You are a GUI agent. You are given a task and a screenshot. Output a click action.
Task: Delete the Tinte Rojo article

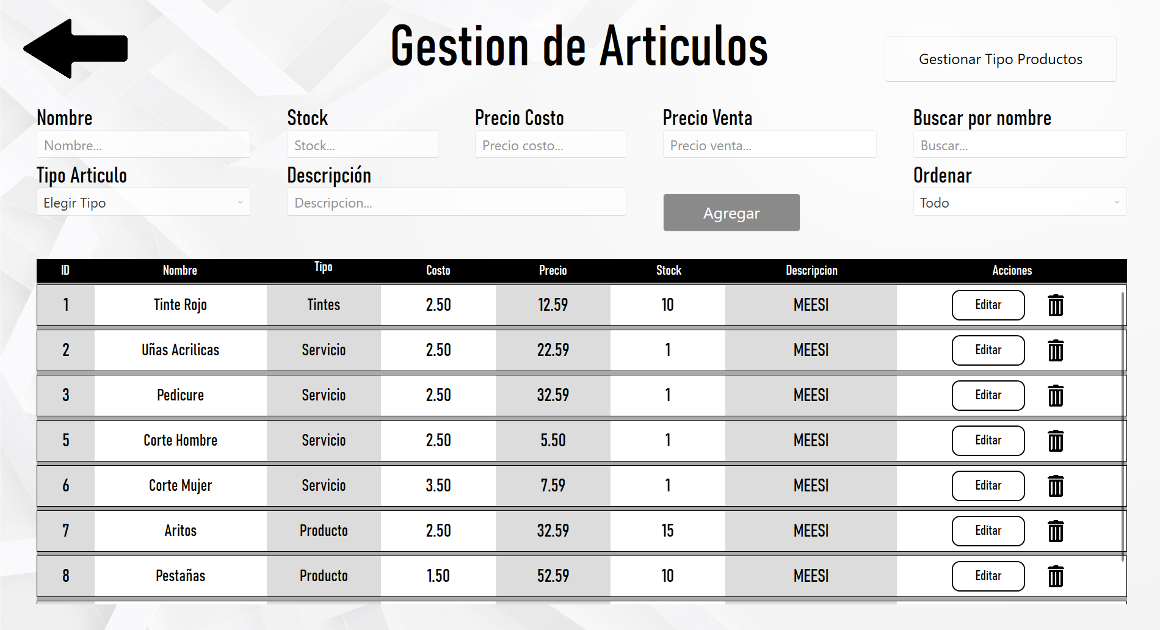tap(1056, 305)
